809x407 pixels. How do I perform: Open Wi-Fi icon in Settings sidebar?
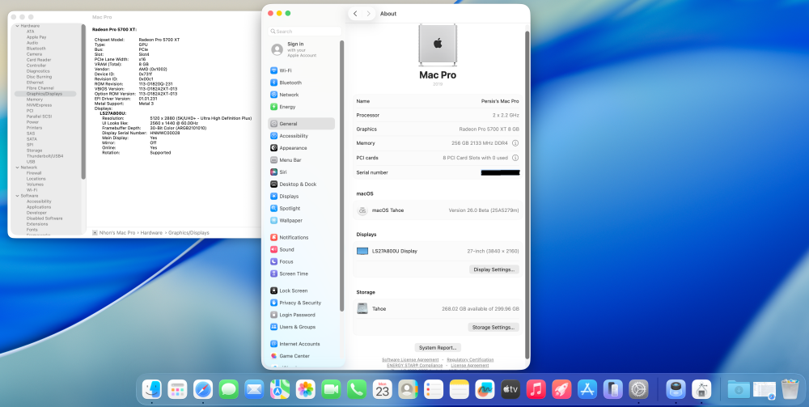click(x=274, y=70)
